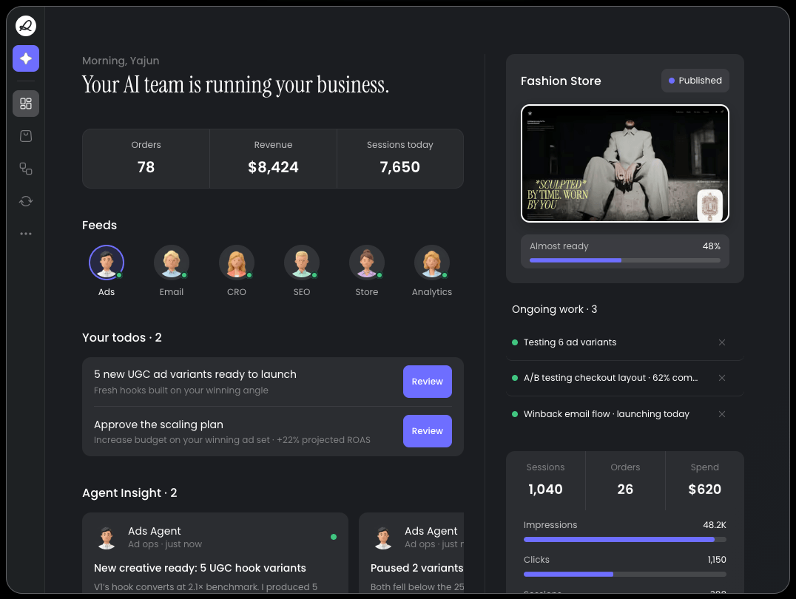Image resolution: width=796 pixels, height=599 pixels.
Task: Click the 'Agent Insight · 2' heading
Action: [129, 493]
